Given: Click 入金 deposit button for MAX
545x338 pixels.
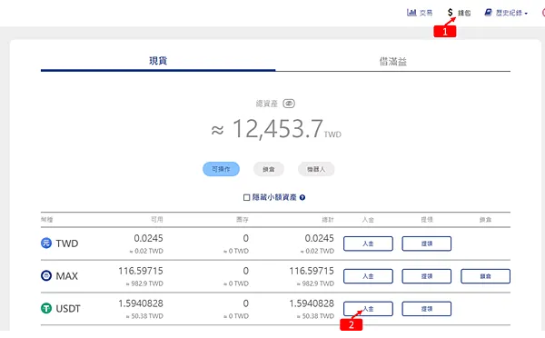Looking at the screenshot, I should [x=368, y=276].
